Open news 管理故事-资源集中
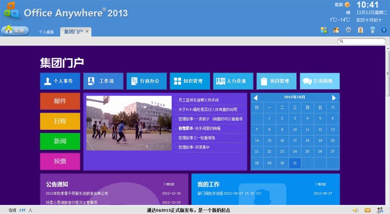Image resolution: width=390 pixels, height=214 pixels. 194,147
